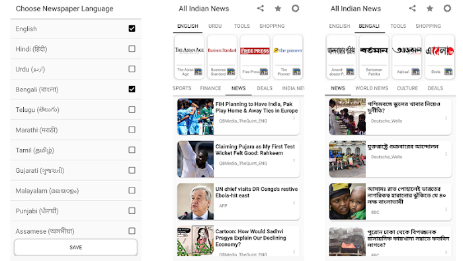Viewport: 463px width, 261px height.
Task: Open UN chief visits DR Congo headline
Action: pos(257,192)
